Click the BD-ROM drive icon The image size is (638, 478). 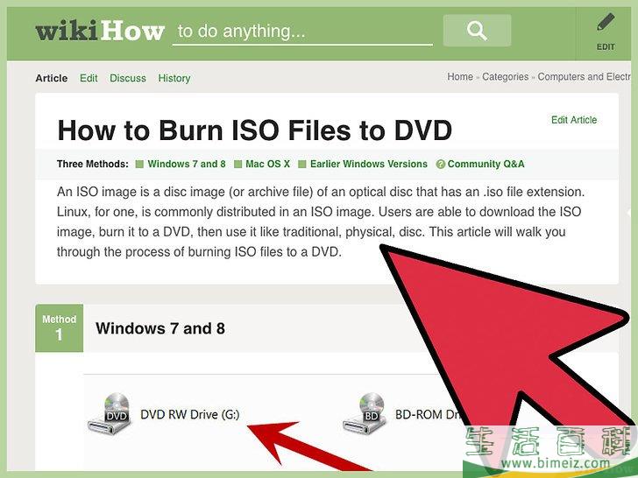tap(364, 414)
